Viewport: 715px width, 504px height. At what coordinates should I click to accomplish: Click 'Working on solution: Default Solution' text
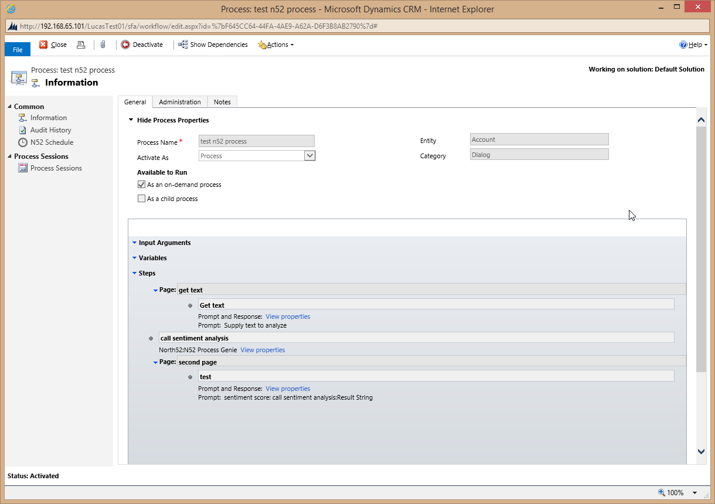[x=646, y=69]
